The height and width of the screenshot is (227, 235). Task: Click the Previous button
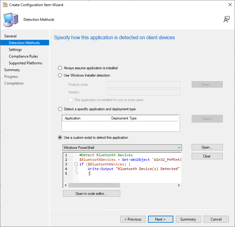pyautogui.click(x=133, y=219)
